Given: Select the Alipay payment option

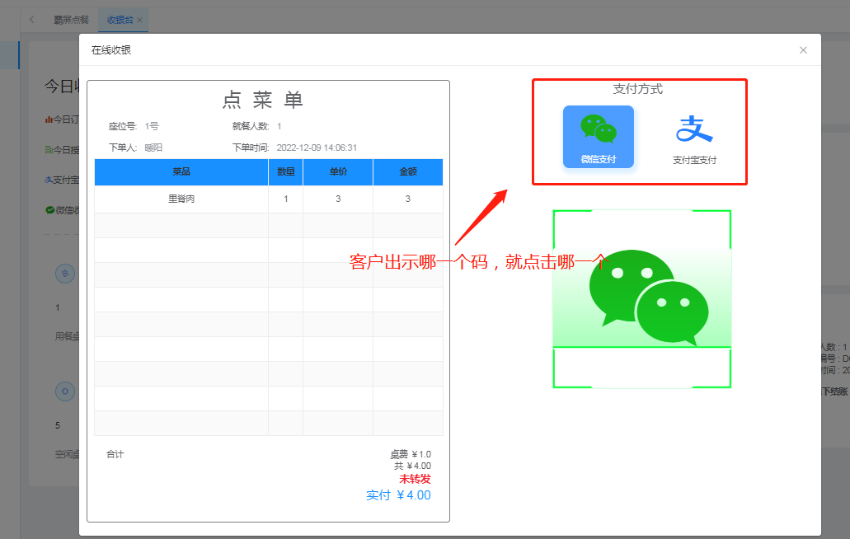Looking at the screenshot, I should coord(694,139).
